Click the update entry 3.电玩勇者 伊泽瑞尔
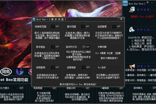156x104 pixels. pos(142,47)
